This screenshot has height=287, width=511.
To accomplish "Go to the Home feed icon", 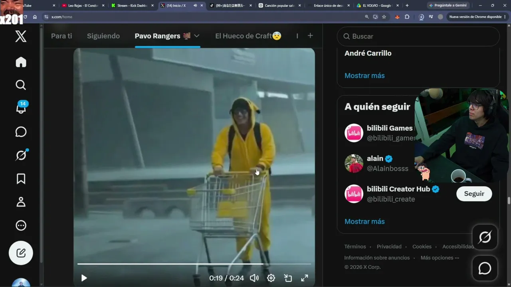I will (x=21, y=62).
